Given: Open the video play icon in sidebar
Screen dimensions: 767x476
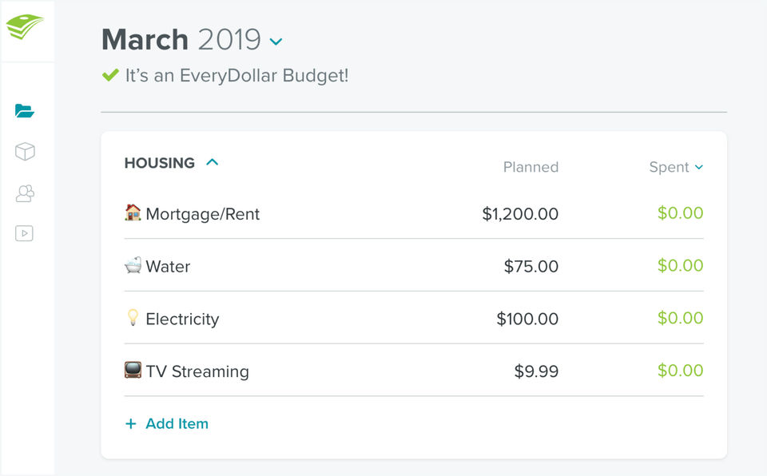Looking at the screenshot, I should (25, 234).
